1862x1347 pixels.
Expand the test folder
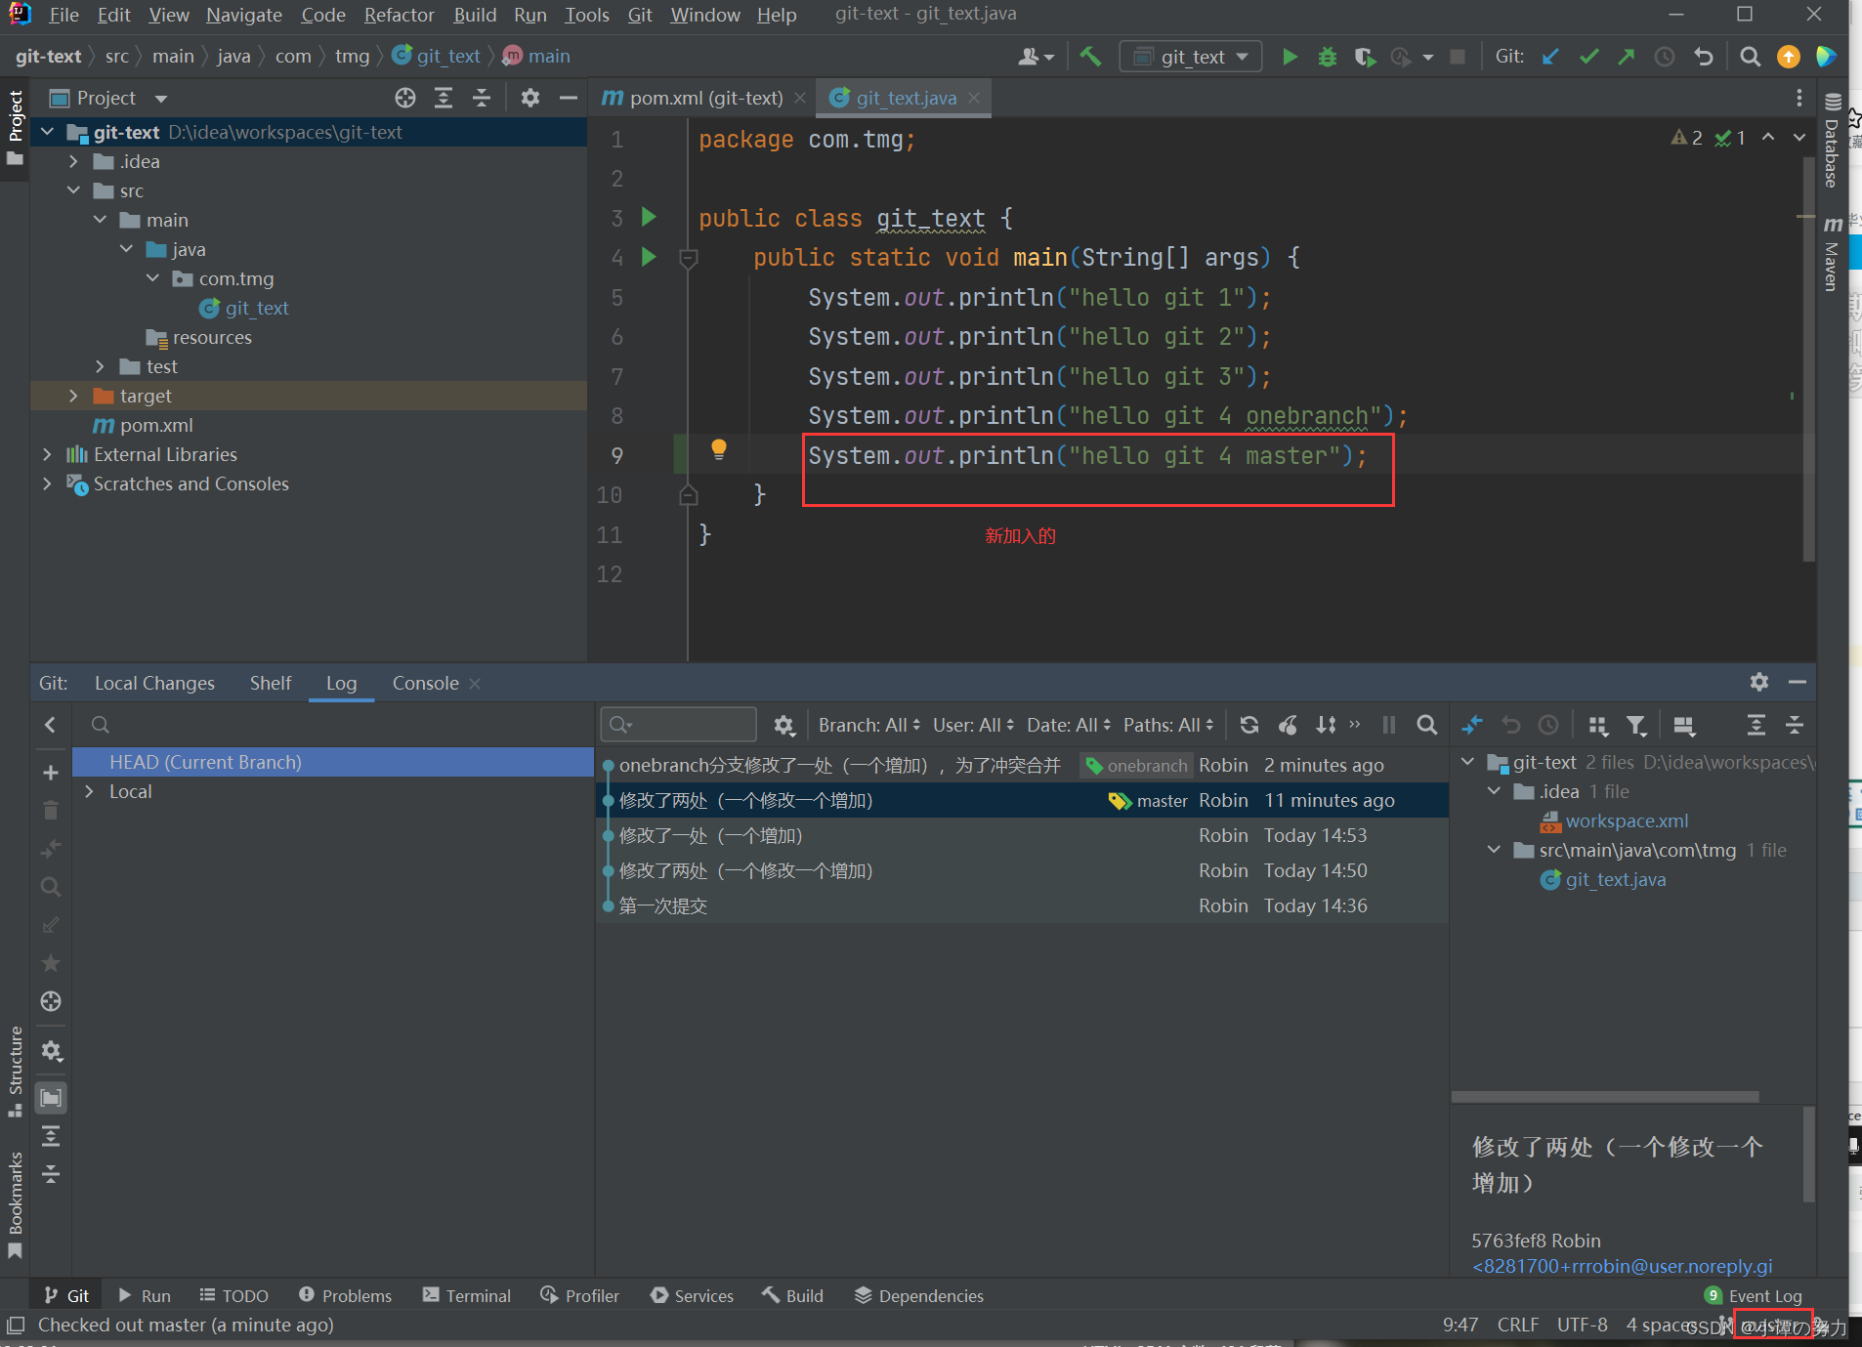pos(100,366)
